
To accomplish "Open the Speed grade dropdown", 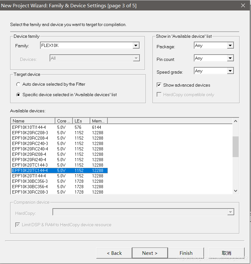I will click(214, 71).
